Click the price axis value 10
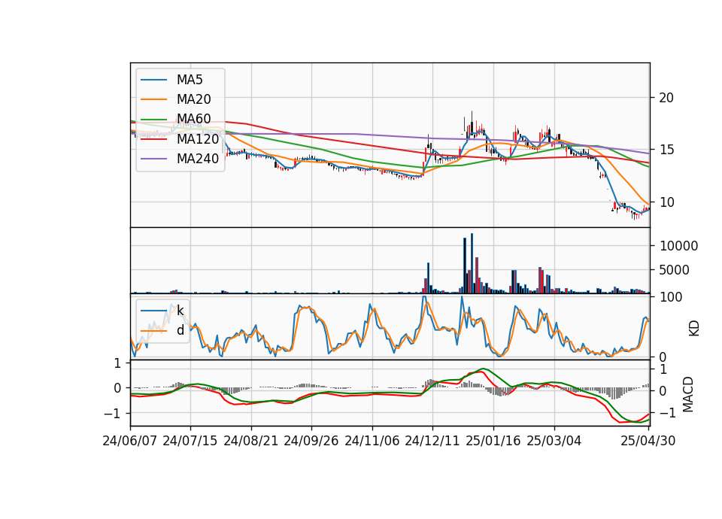722x519 pixels. click(x=666, y=202)
